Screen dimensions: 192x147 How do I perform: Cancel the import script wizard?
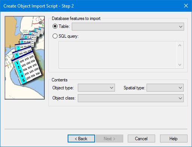(x=141, y=139)
